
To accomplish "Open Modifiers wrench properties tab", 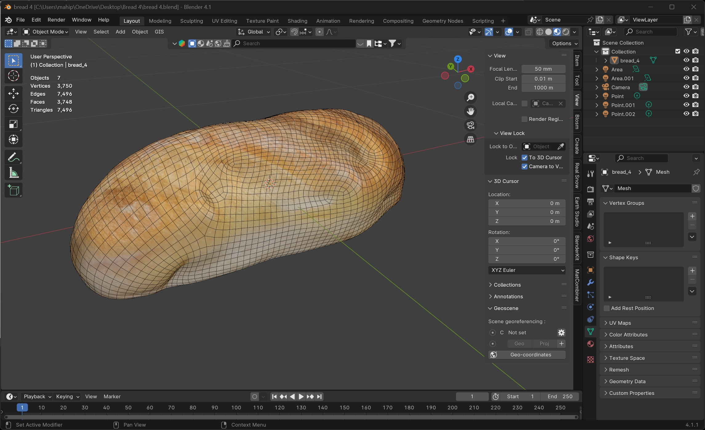I will 590,282.
